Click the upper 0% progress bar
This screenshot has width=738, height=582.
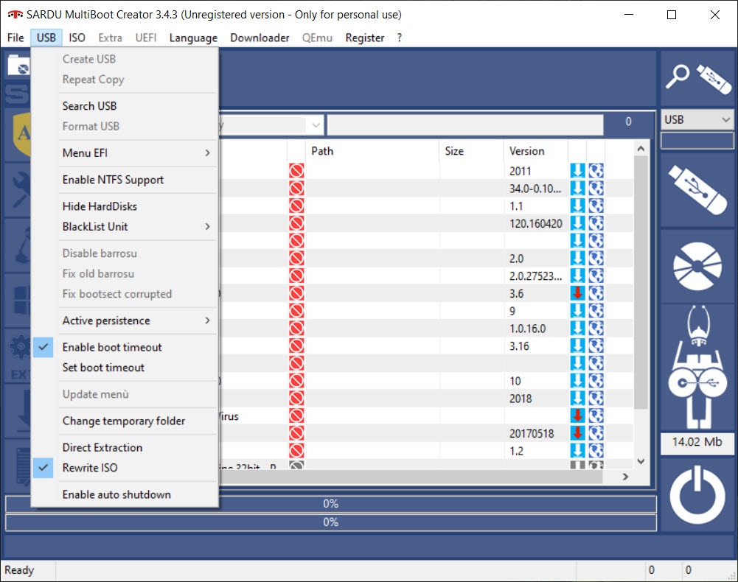tap(331, 504)
